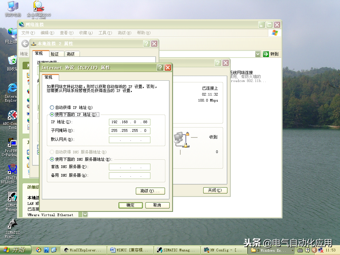Image resolution: width=340 pixels, height=255 pixels.
Task: Click the 转到 Go button
Action: [x=271, y=54]
